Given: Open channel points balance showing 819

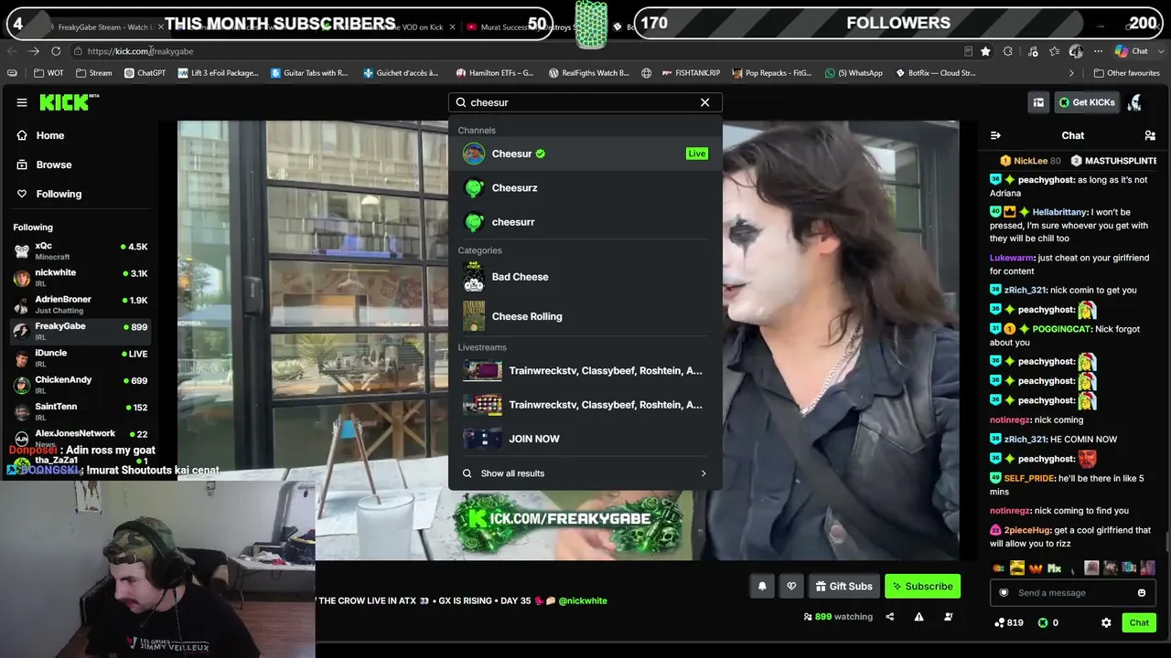Looking at the screenshot, I should (1009, 622).
